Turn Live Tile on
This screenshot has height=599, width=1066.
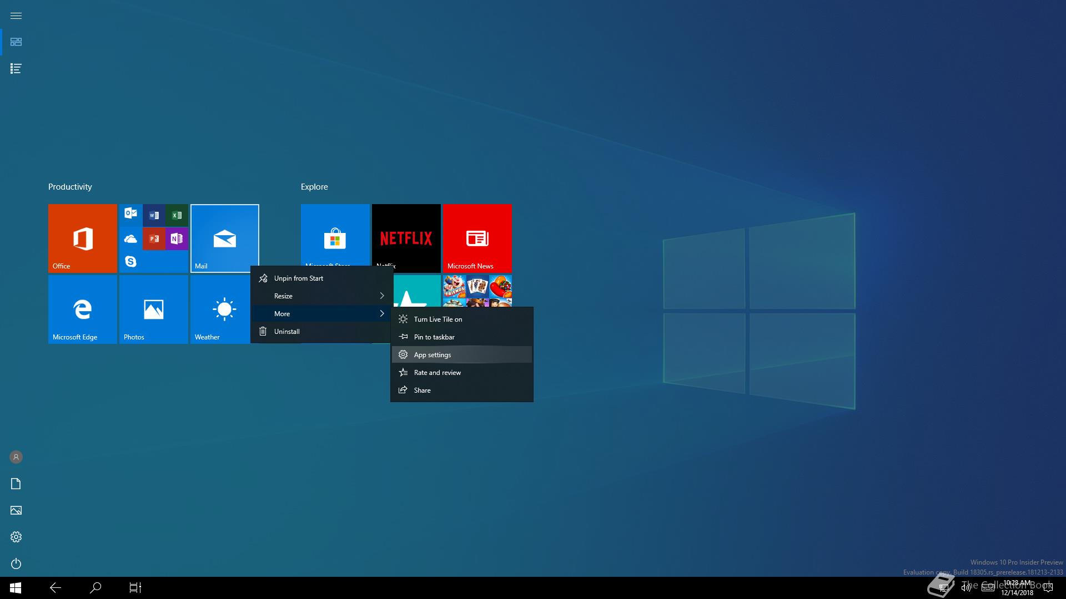(462, 319)
